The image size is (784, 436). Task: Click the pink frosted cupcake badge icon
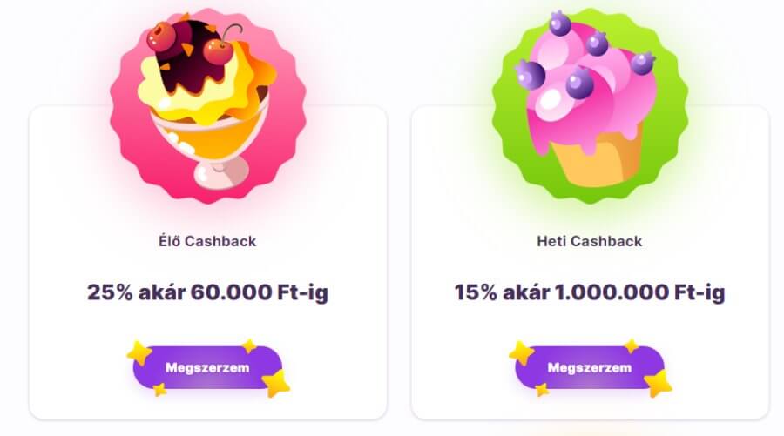tap(590, 106)
